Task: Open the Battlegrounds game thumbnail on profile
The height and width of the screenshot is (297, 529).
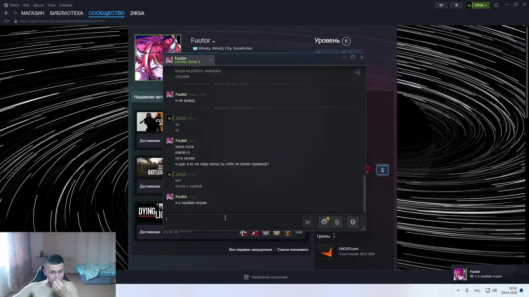Action: 150,167
